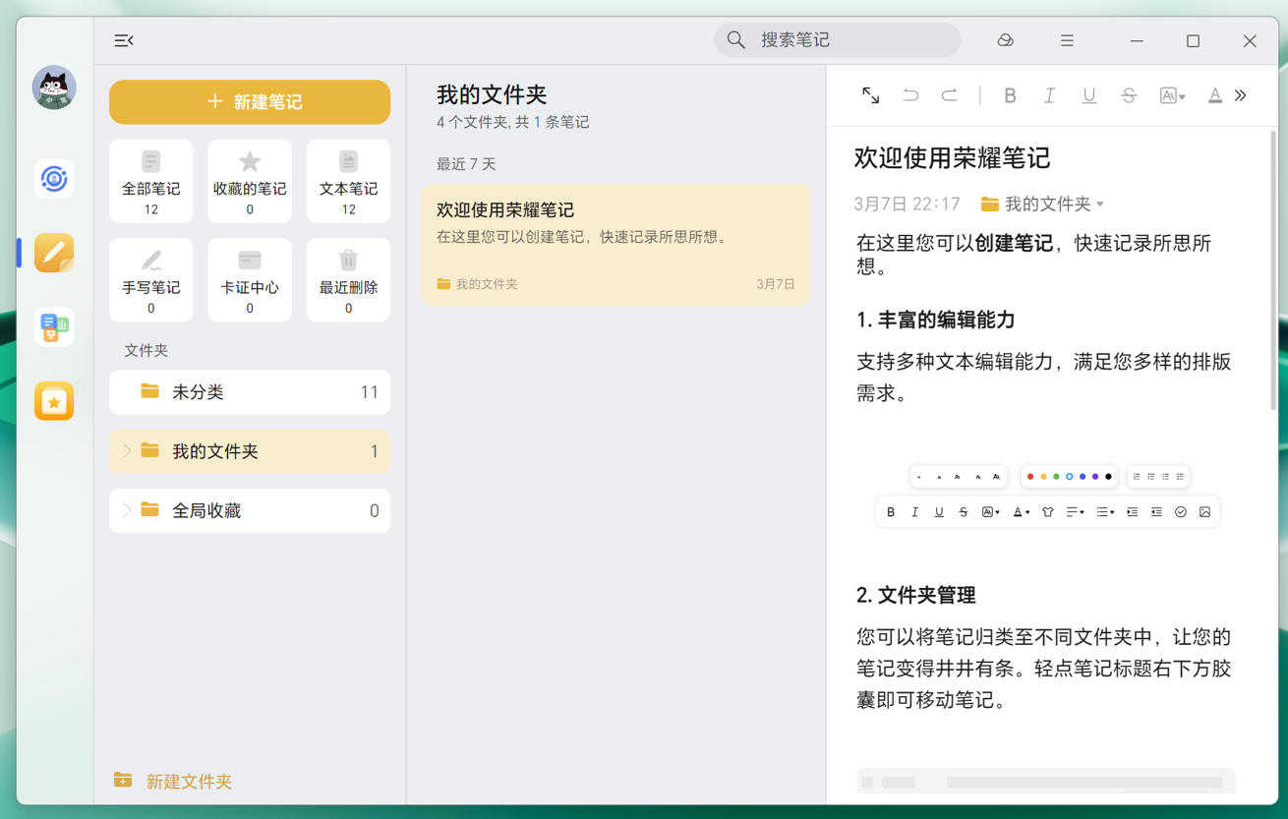Click the 我的文件夹 list header title
The width and height of the screenshot is (1288, 819).
[x=492, y=94]
